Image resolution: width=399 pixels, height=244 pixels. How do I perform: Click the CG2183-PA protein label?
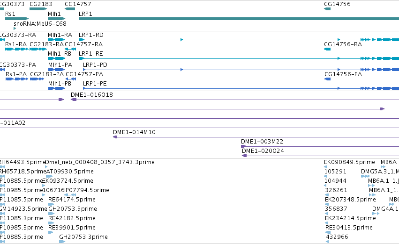point(47,74)
